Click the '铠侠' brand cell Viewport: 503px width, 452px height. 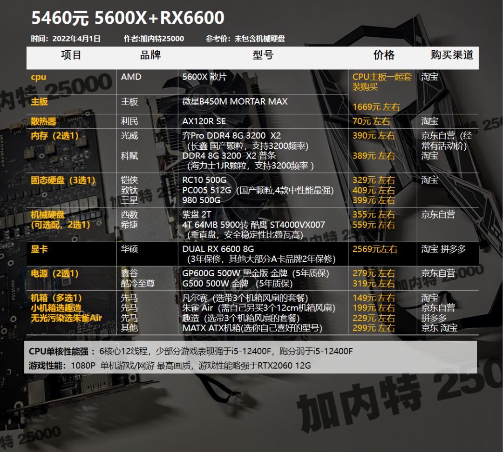pos(129,180)
